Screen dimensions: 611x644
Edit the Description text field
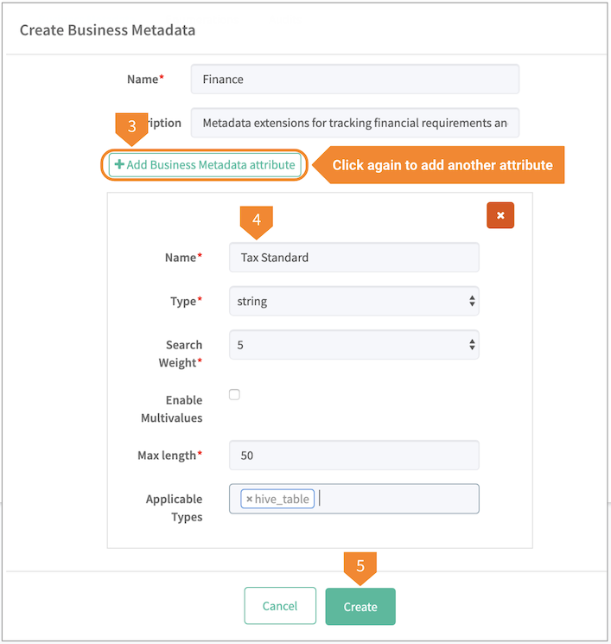pos(354,123)
